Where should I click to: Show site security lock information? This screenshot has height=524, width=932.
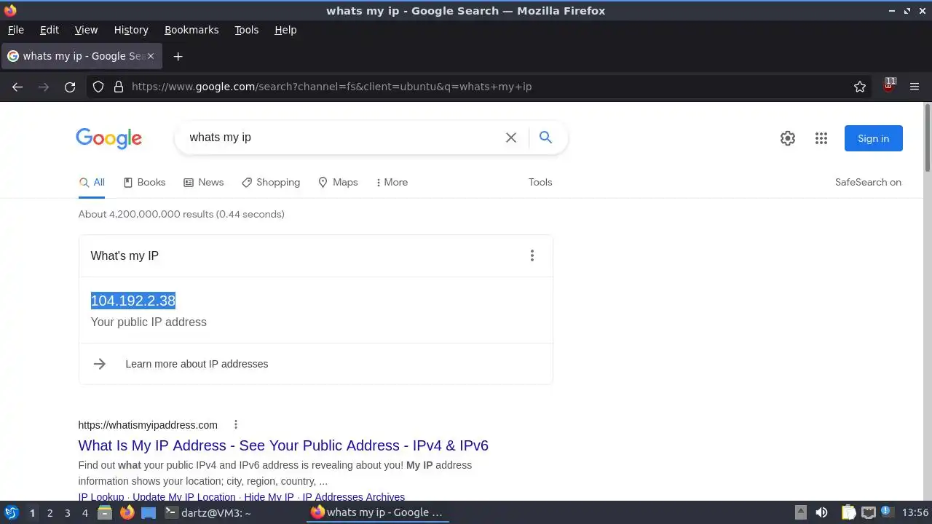click(119, 87)
